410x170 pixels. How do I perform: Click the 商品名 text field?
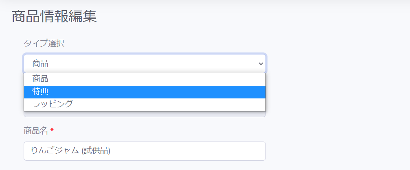pos(145,151)
